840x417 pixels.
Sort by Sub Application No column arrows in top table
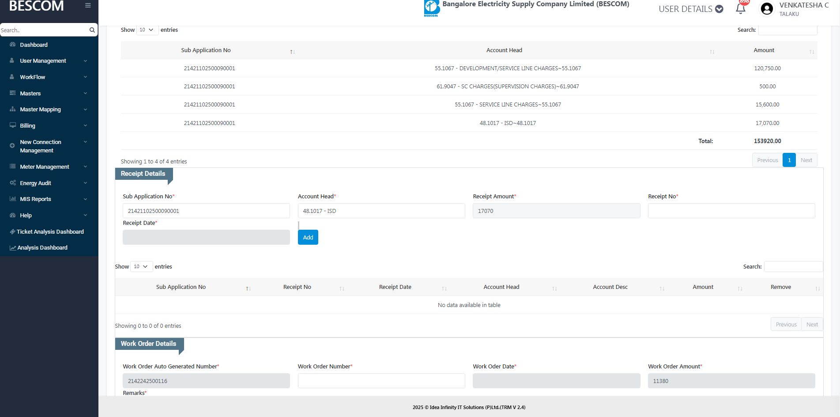292,52
